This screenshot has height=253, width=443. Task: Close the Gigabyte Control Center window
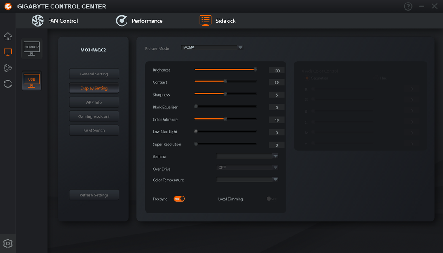(434, 6)
